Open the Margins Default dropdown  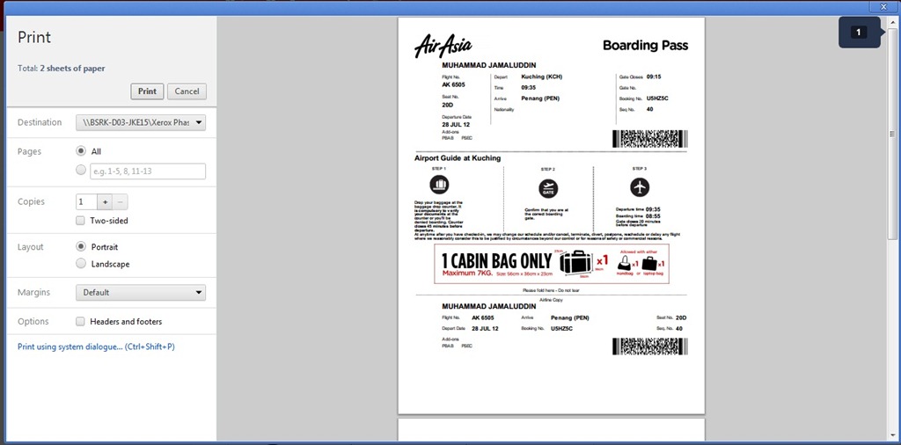coord(141,292)
